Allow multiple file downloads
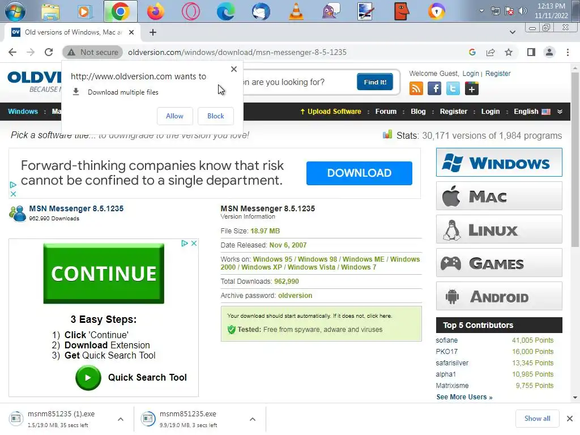 tap(174, 116)
